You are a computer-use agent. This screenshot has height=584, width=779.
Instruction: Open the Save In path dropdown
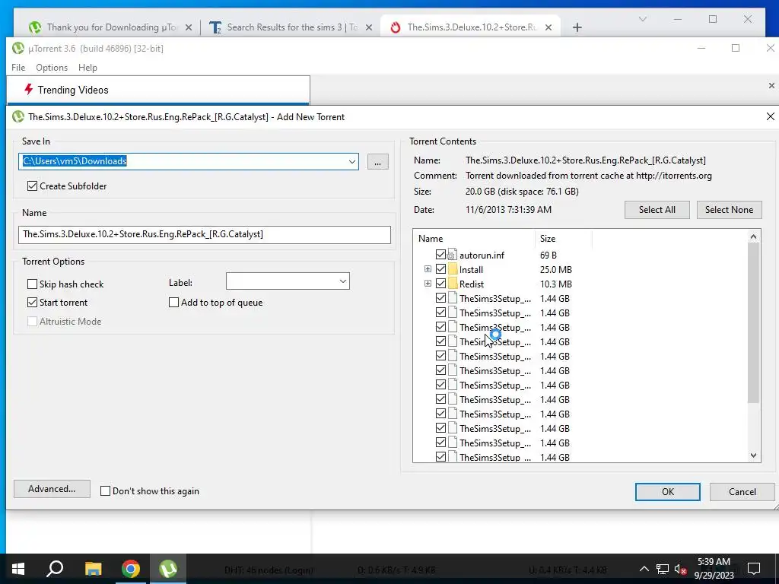click(351, 161)
